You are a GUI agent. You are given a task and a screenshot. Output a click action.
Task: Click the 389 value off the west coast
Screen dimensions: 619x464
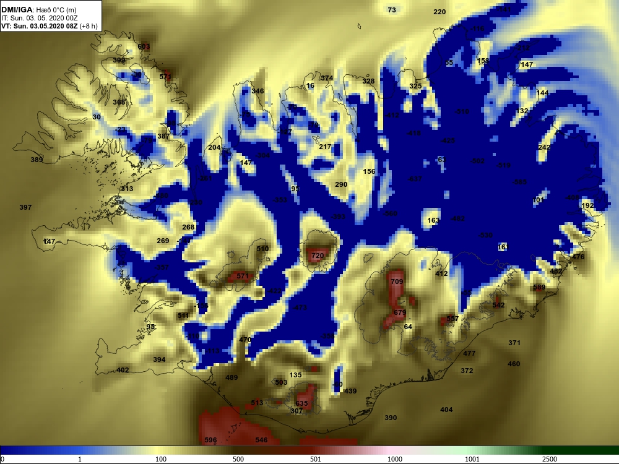pos(37,160)
